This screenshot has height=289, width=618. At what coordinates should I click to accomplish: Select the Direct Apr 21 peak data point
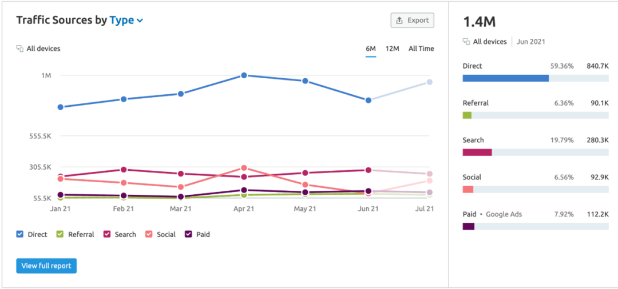point(244,75)
